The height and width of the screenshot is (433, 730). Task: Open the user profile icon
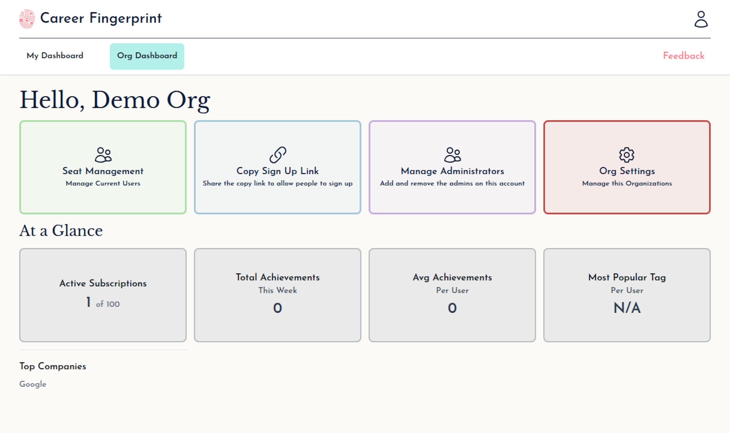click(701, 19)
